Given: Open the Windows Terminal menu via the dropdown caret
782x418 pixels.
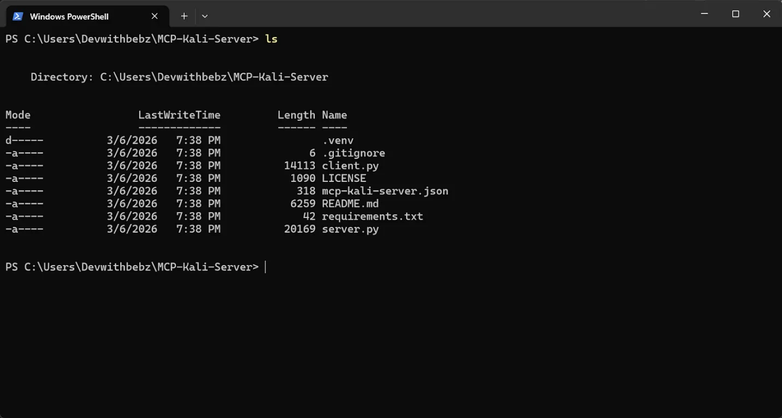Looking at the screenshot, I should tap(204, 16).
